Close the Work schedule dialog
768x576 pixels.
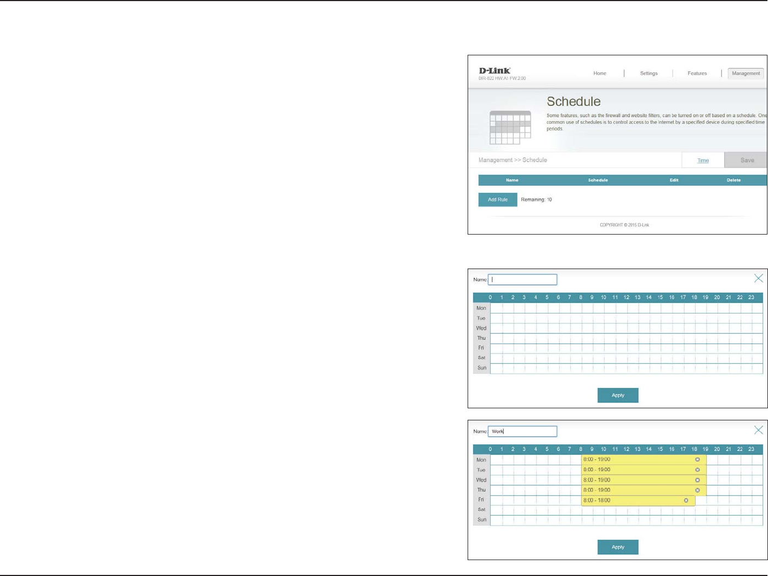coord(758,430)
